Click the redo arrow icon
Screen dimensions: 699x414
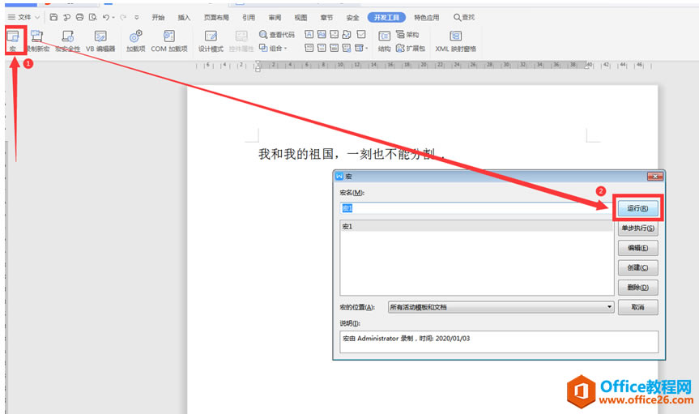click(x=123, y=17)
